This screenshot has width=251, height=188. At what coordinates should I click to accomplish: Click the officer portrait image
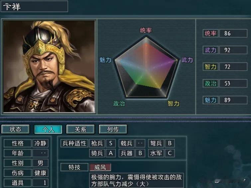click(x=49, y=66)
